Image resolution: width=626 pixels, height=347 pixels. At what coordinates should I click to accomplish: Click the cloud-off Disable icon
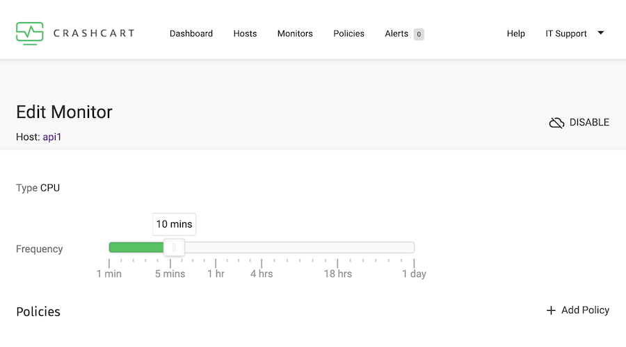coord(556,123)
